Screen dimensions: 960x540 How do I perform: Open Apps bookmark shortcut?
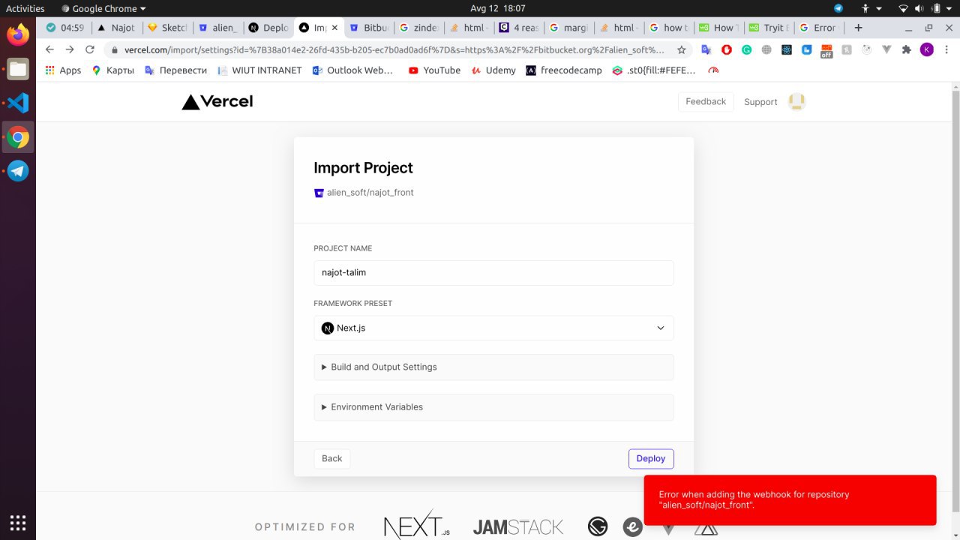coord(63,70)
